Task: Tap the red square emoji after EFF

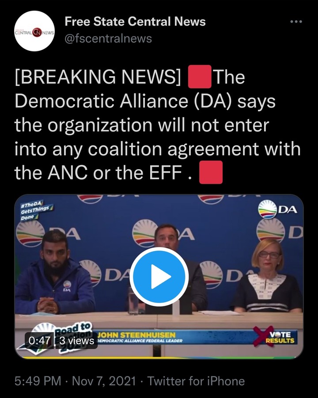Action: [x=211, y=172]
